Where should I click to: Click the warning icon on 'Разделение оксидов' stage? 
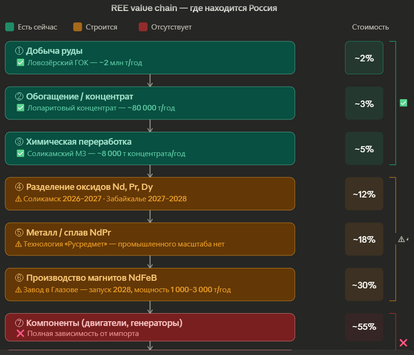click(19, 198)
